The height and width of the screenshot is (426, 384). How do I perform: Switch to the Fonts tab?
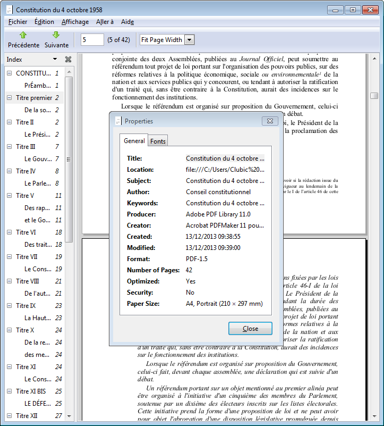[x=158, y=141]
